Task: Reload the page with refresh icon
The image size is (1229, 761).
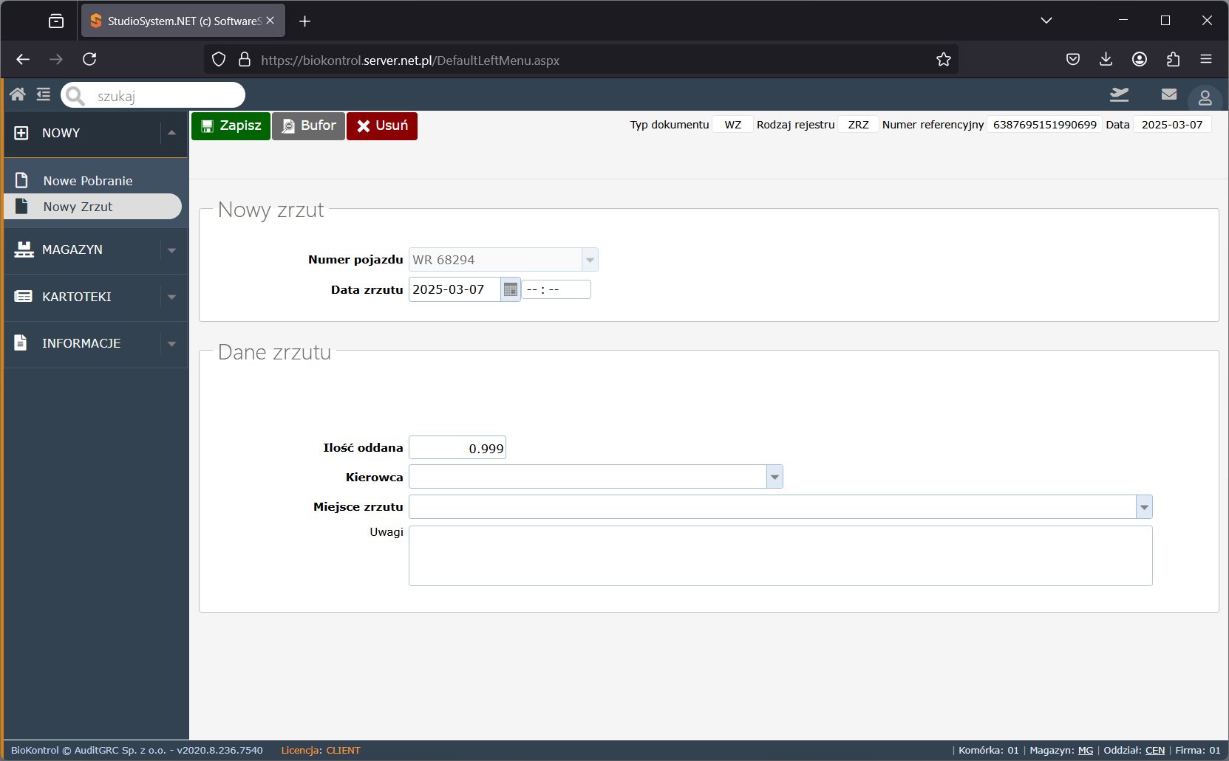Action: (x=89, y=59)
